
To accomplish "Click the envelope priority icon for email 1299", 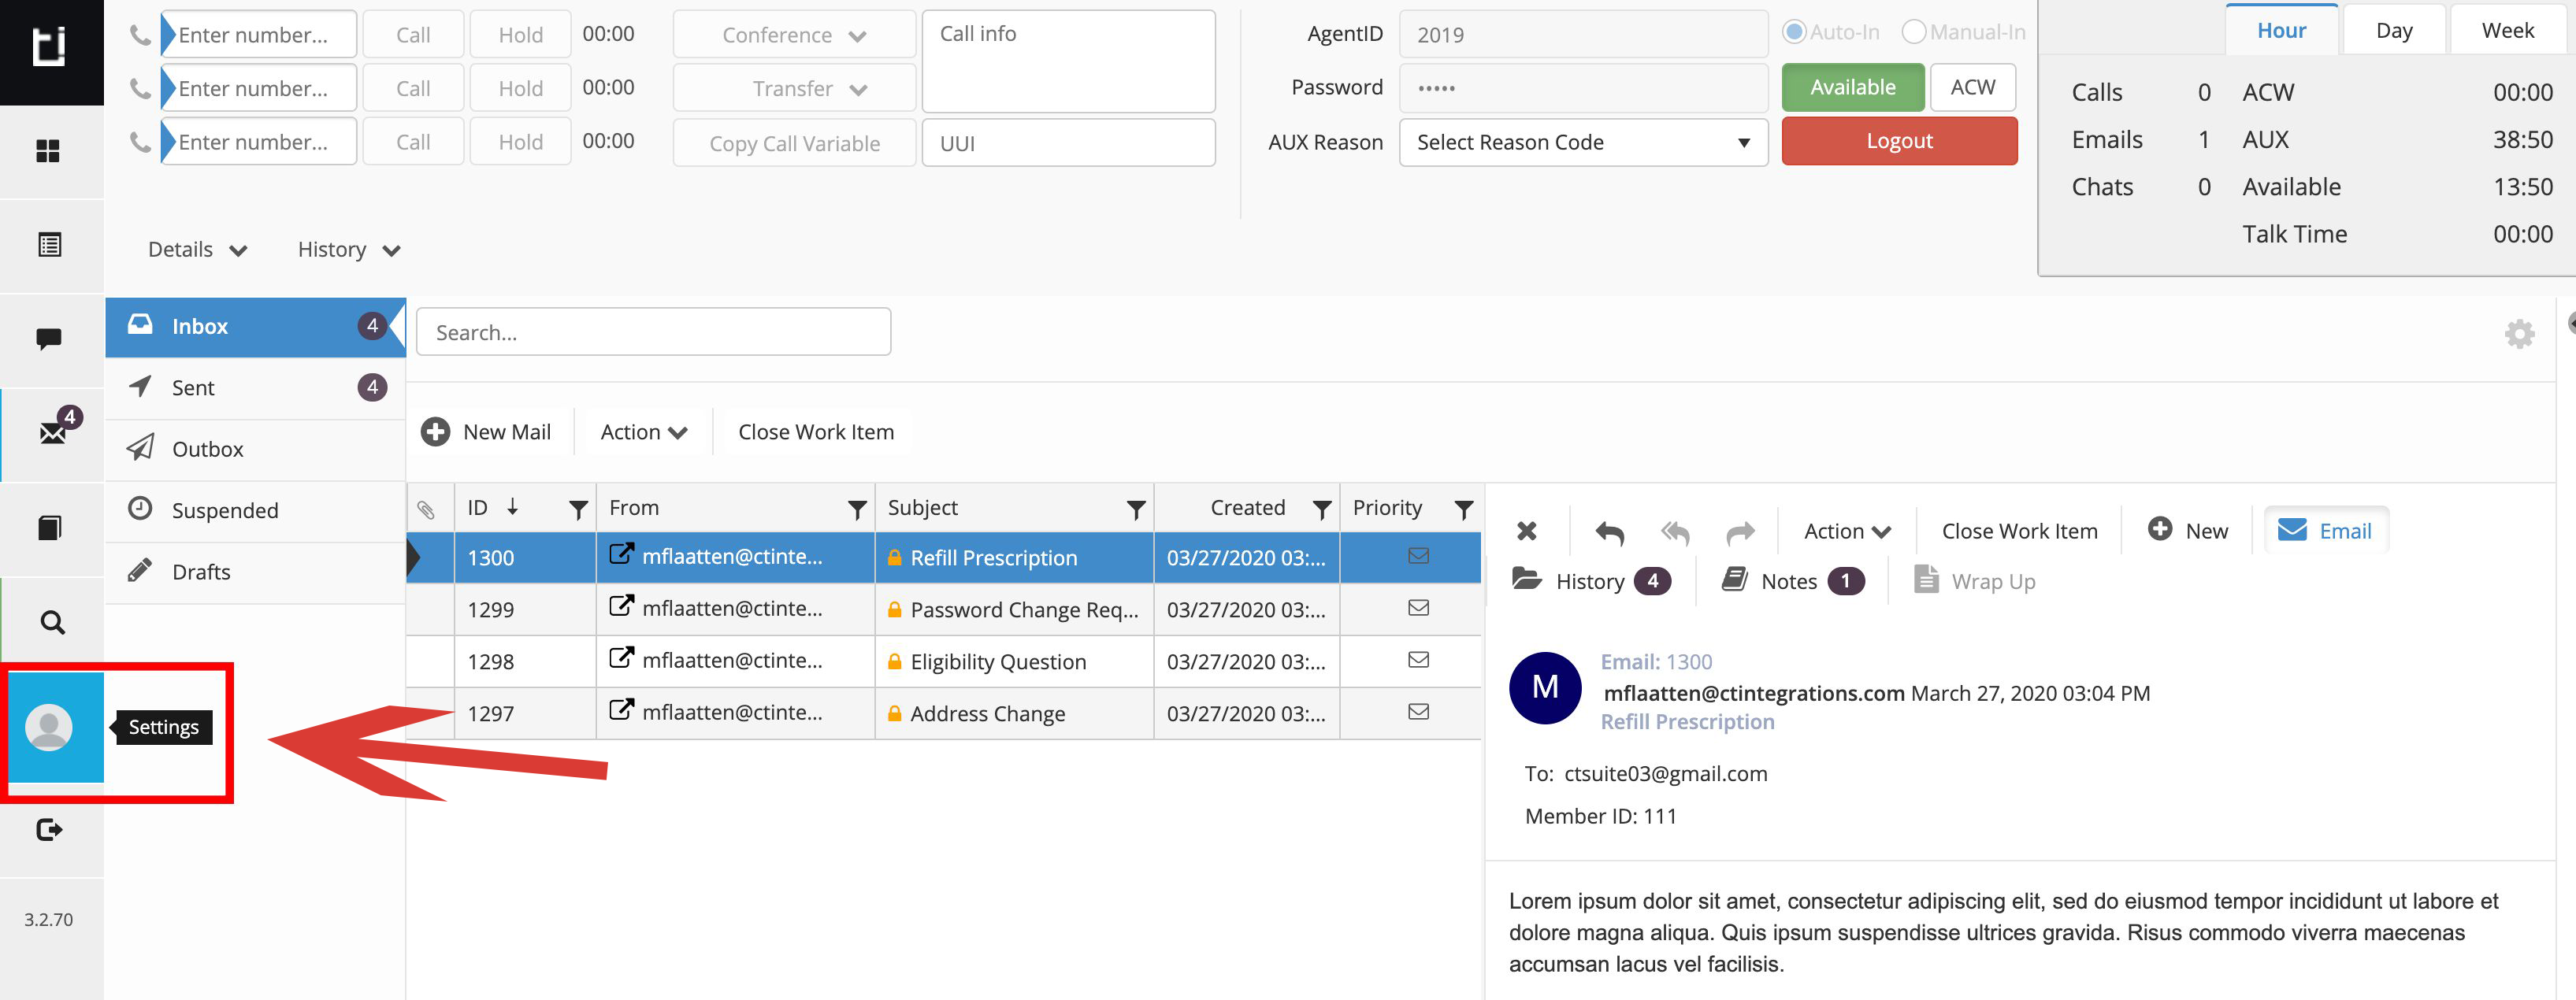I will 1418,607.
